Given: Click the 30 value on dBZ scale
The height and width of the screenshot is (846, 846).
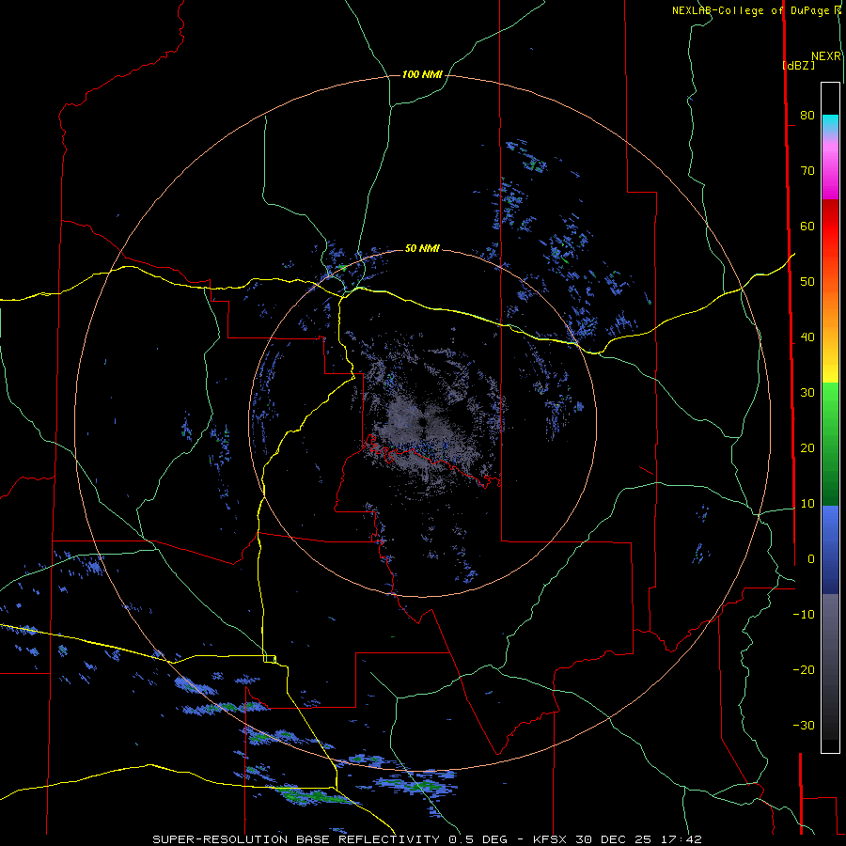Looking at the screenshot, I should [x=807, y=392].
